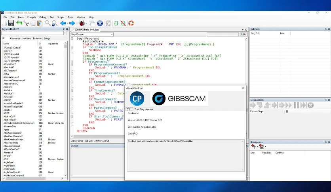Pin the Callstack panel

coord(326,29)
